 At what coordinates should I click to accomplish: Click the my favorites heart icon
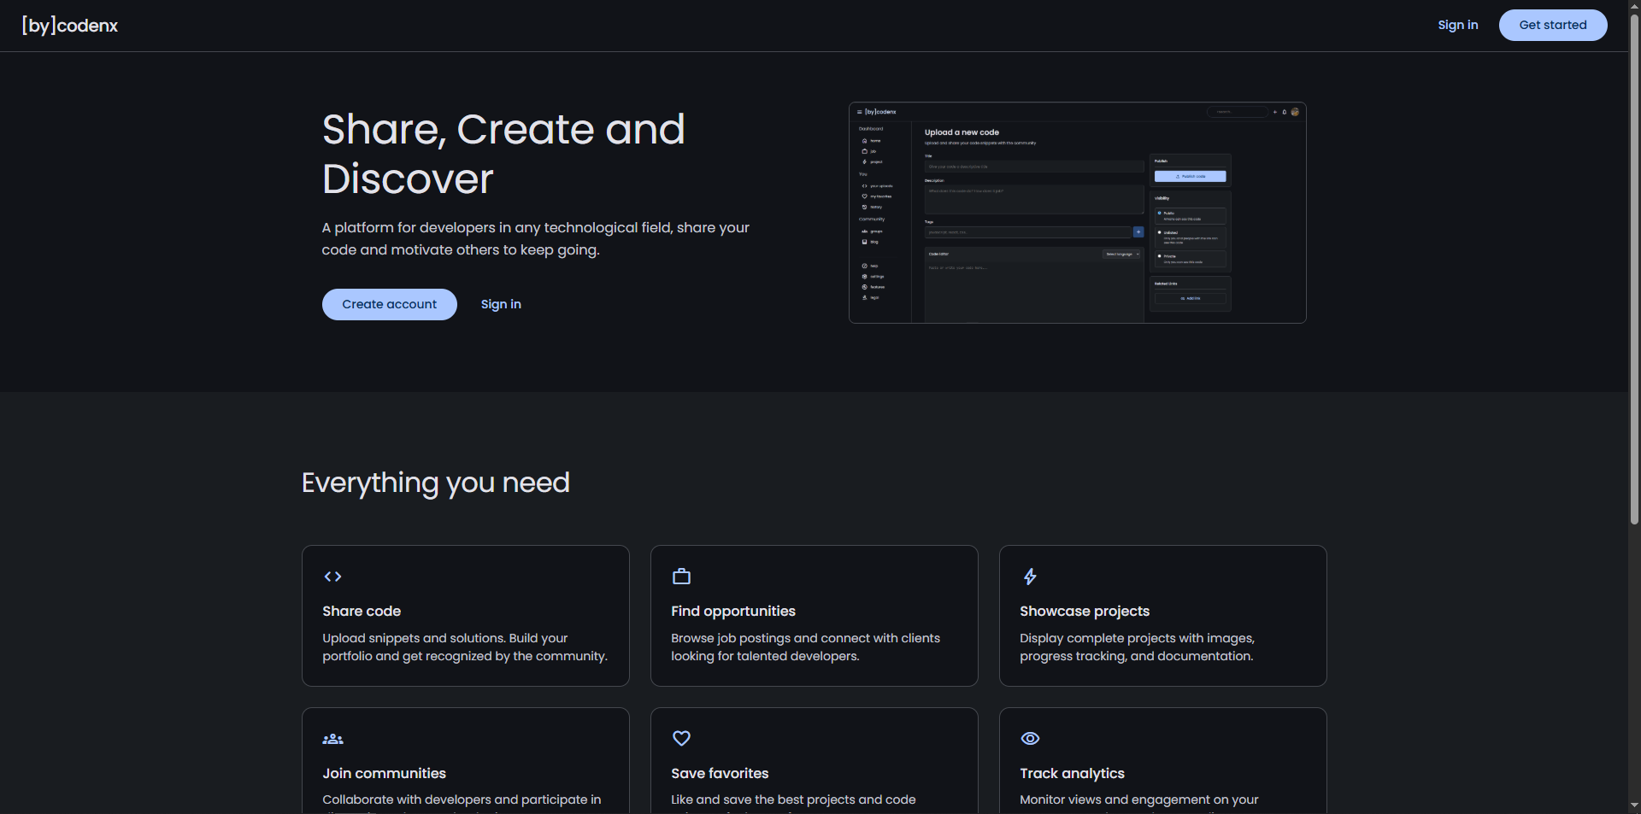point(864,196)
